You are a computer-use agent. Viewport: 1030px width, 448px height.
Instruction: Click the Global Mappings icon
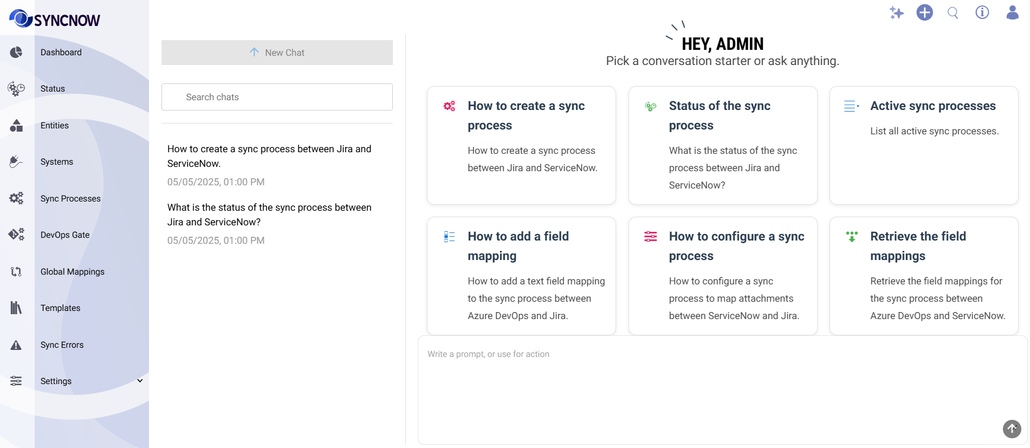(16, 271)
